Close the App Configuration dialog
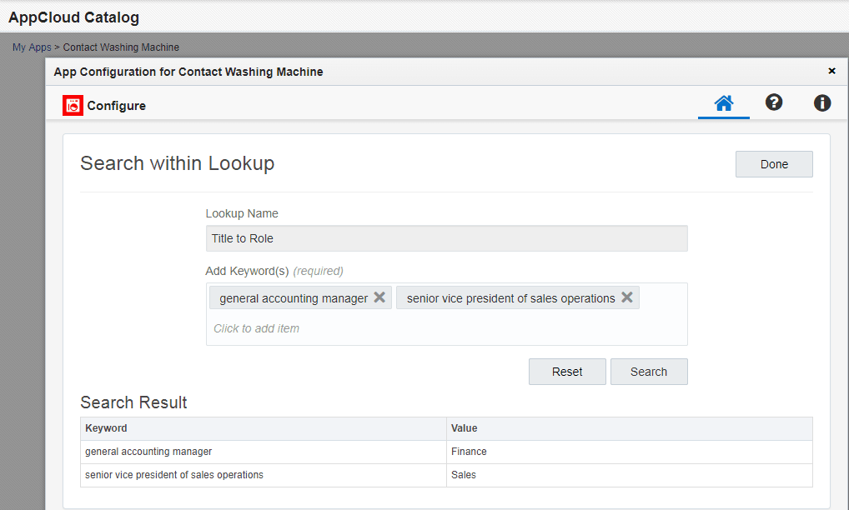Screen dimensions: 849x510 coord(831,71)
